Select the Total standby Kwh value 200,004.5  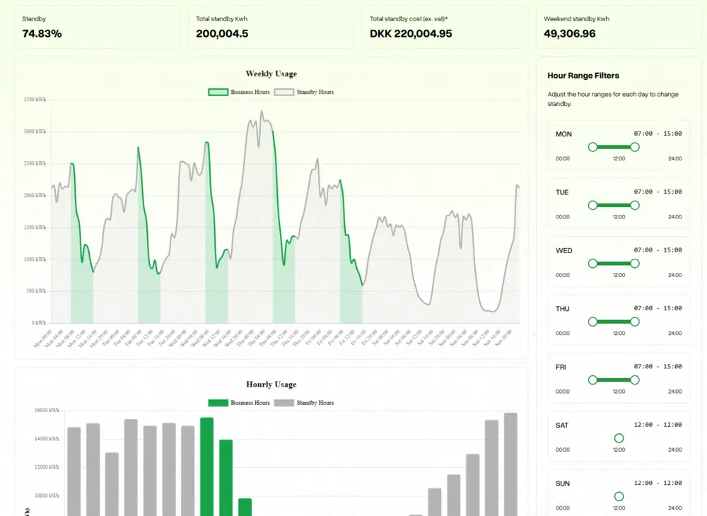pyautogui.click(x=222, y=34)
